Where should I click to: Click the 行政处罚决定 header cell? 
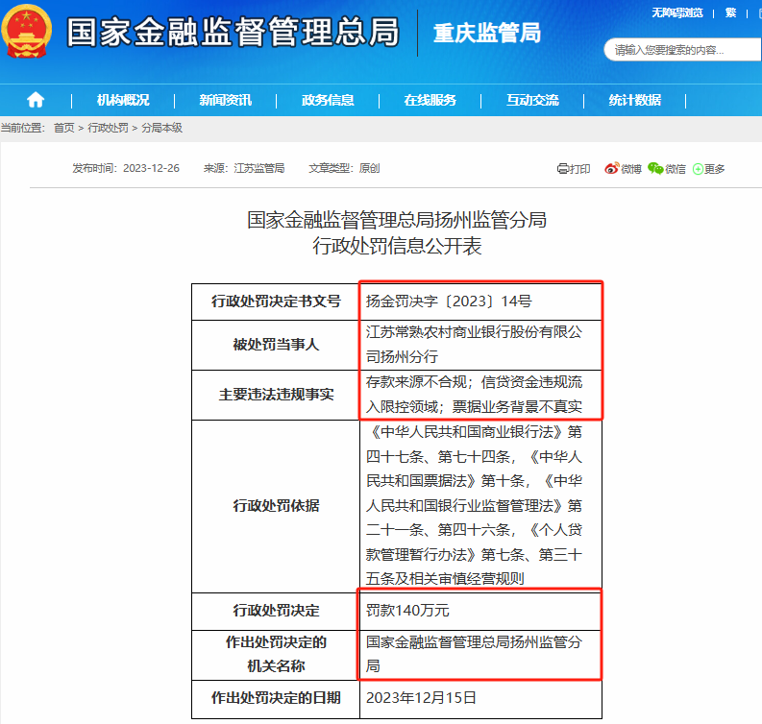(276, 612)
